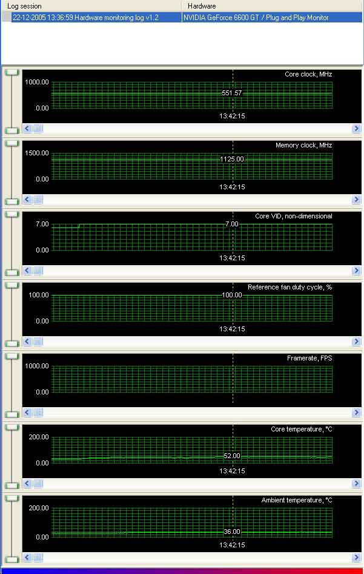Click left scroll arrow under Core temperature graph

click(x=27, y=484)
